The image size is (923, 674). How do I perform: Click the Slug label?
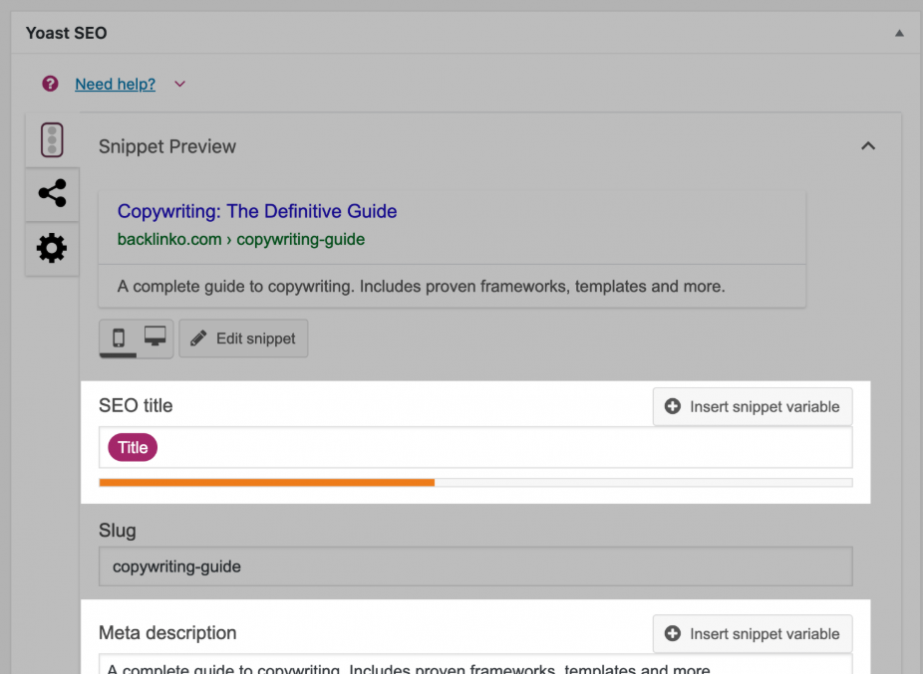(x=118, y=531)
